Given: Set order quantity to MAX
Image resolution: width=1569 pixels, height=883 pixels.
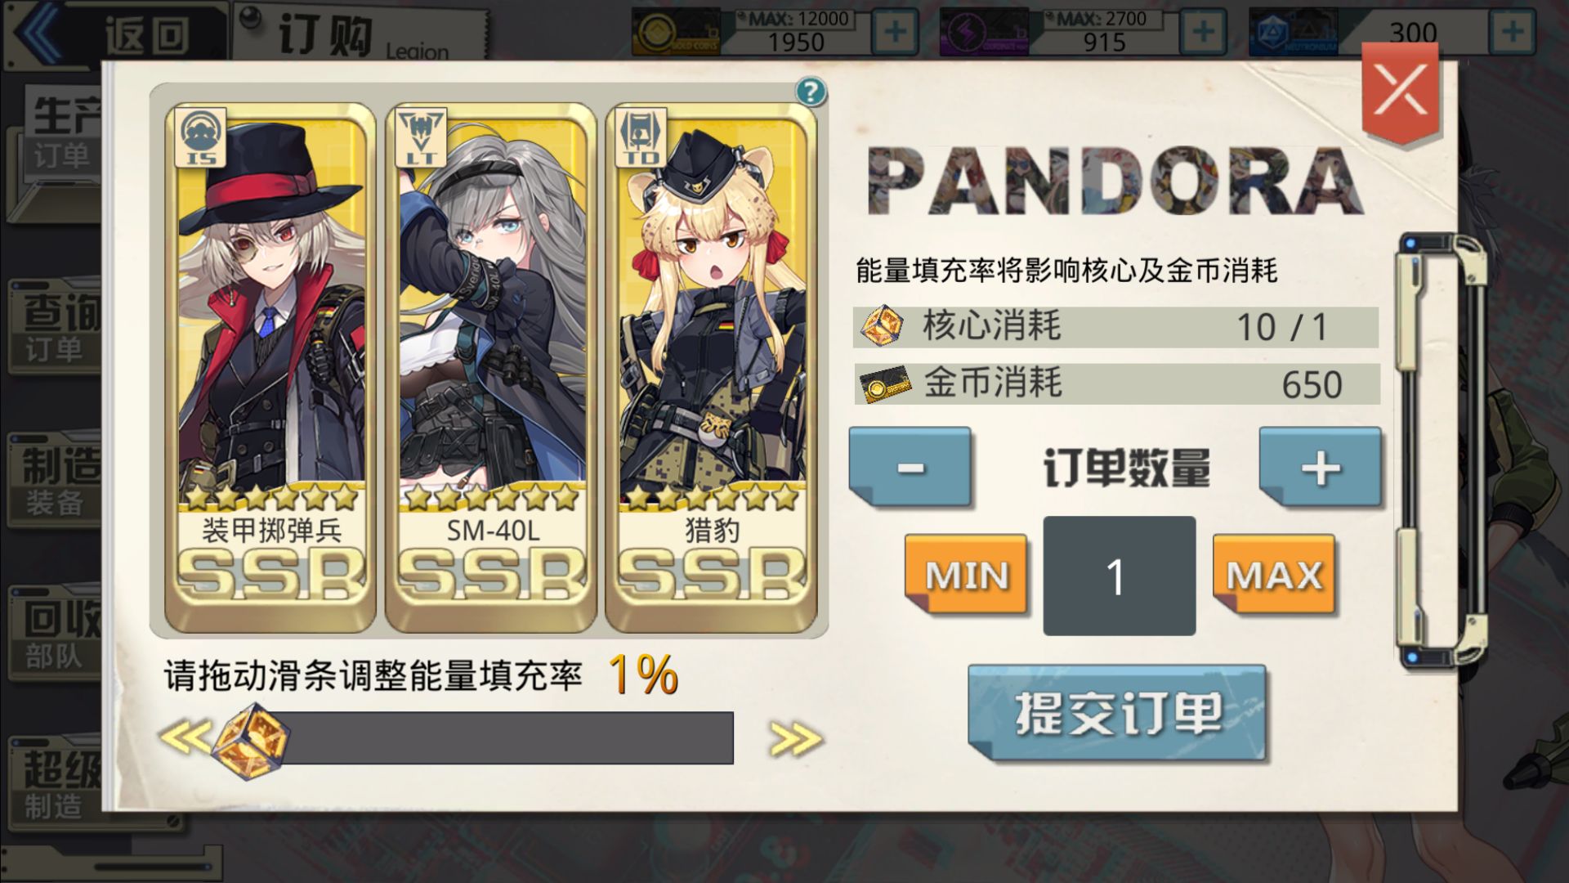Looking at the screenshot, I should pos(1274,576).
